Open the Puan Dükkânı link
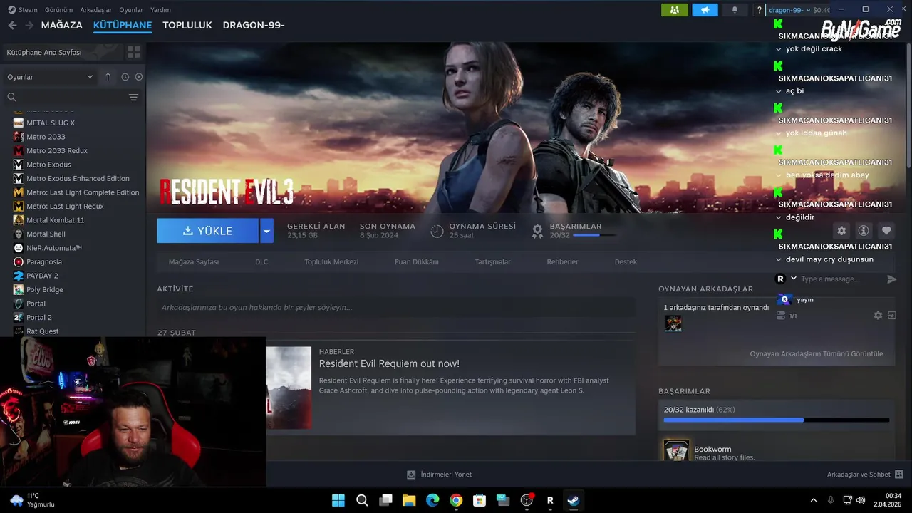Screen dimensions: 912x513 pyautogui.click(x=417, y=261)
